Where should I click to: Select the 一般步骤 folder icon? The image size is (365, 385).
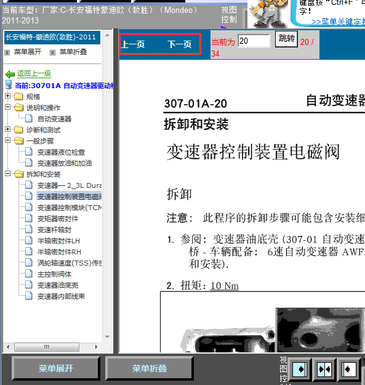[18, 141]
